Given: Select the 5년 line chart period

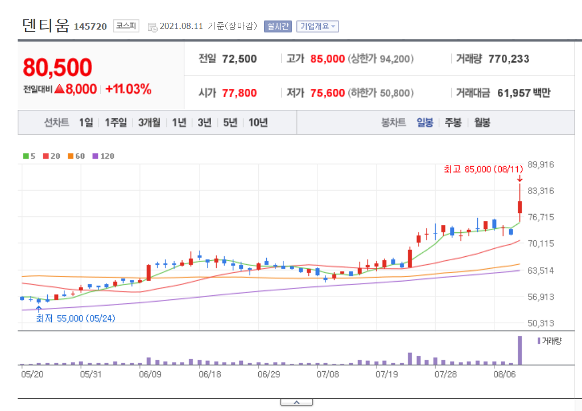Looking at the screenshot, I should pos(230,122).
